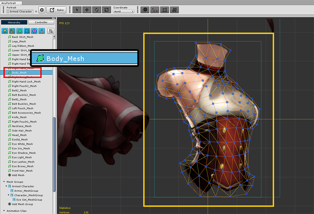The height and width of the screenshot is (214, 314).
Task: Switch to the Controller tab
Action: tap(41, 22)
